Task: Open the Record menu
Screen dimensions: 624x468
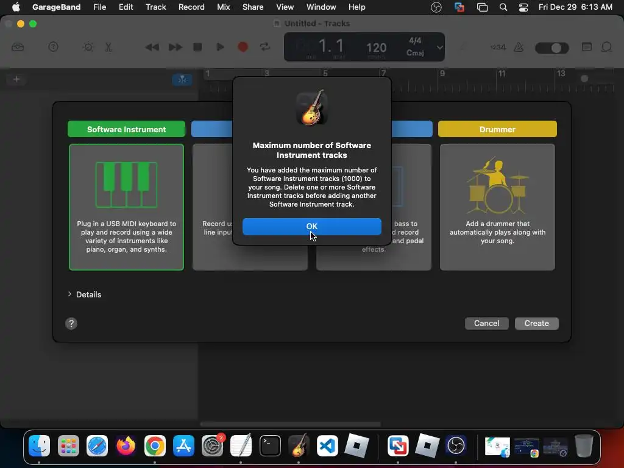Action: click(191, 7)
